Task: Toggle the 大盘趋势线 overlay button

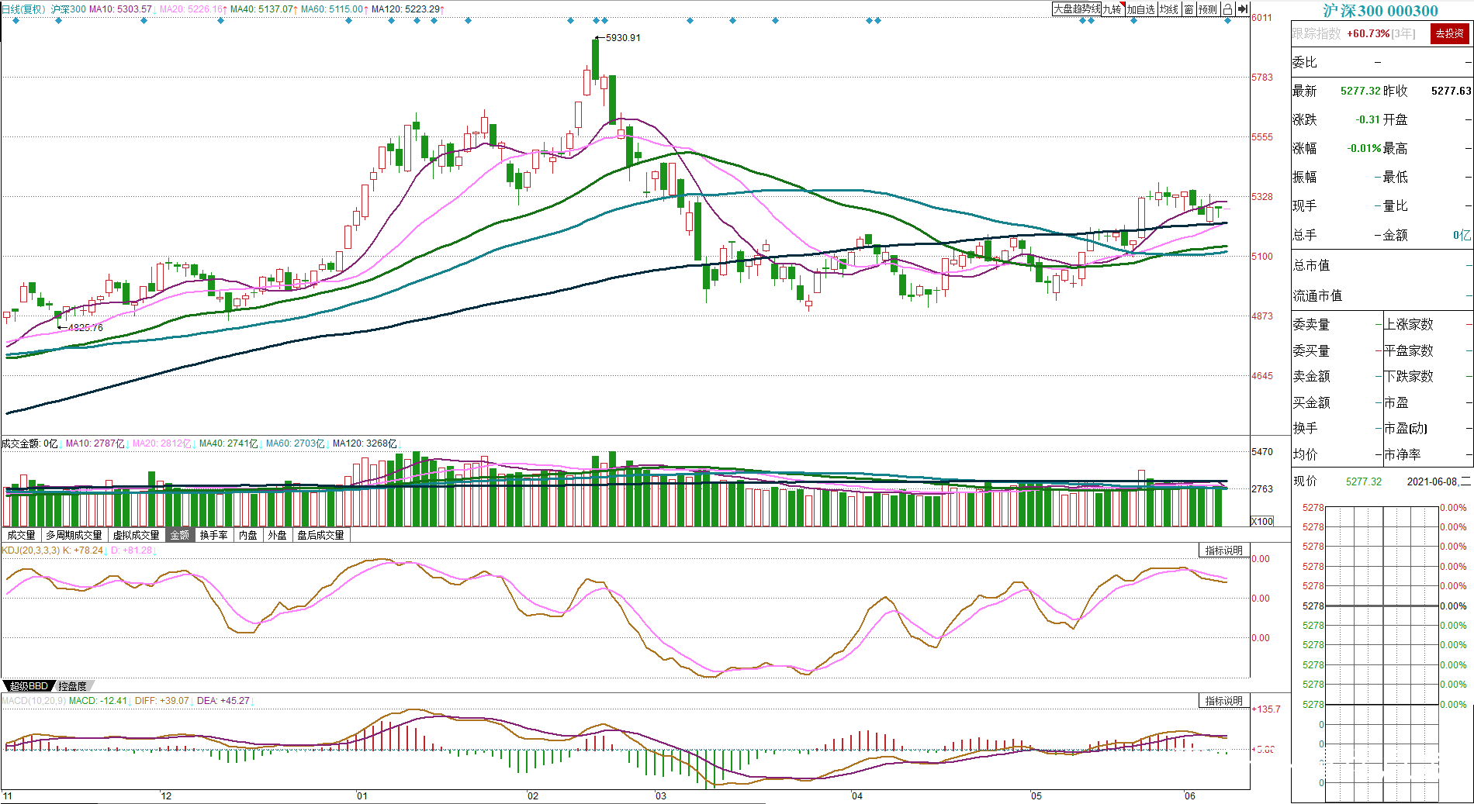Action: click(x=1077, y=9)
